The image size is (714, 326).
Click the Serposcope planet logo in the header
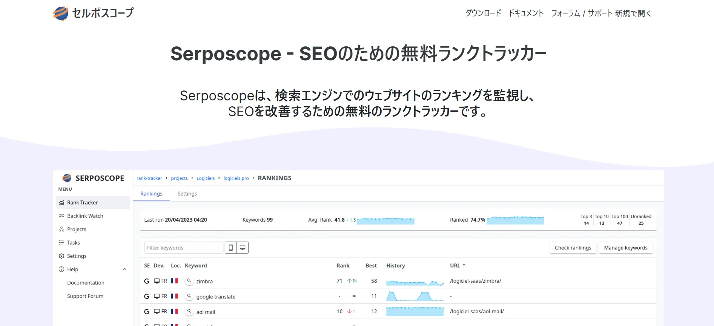coord(61,14)
